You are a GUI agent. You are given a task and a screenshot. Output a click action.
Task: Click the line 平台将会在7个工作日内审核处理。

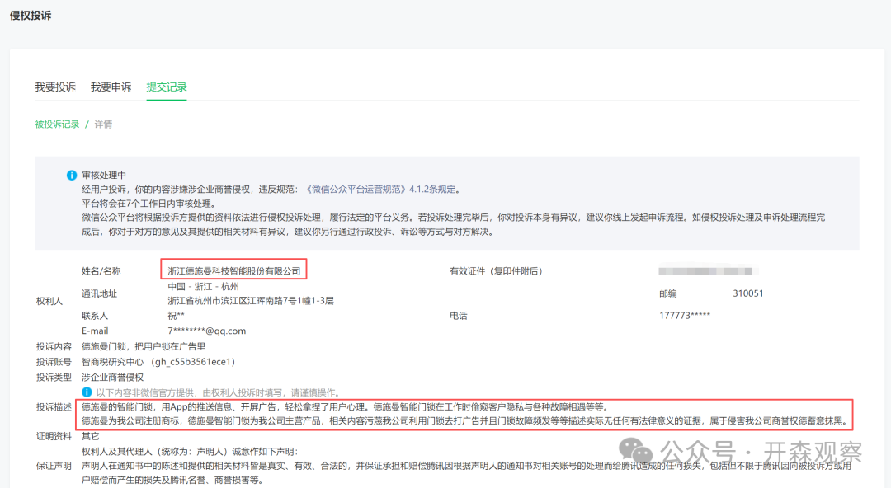coord(148,204)
